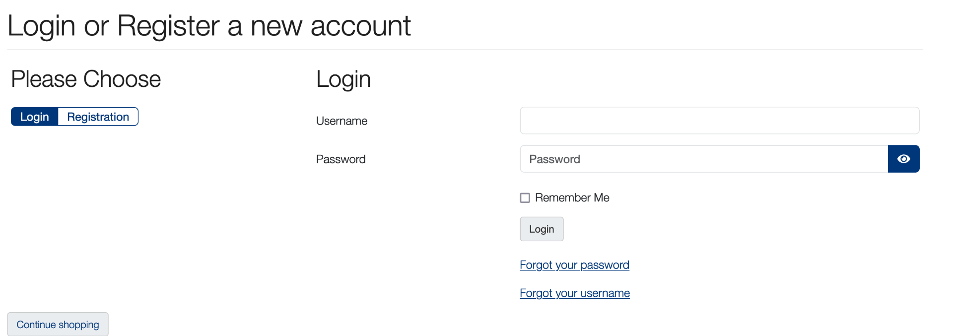Click the Remember Me label text
This screenshot has width=953, height=336.
572,198
